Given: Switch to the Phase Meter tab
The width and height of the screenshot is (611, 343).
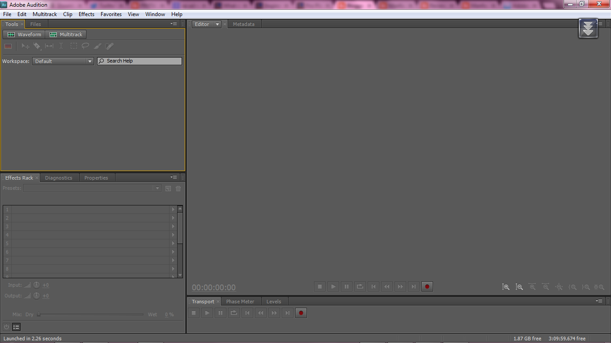Looking at the screenshot, I should pyautogui.click(x=241, y=301).
